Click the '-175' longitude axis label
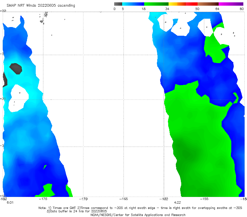247x217 pixels. pyautogui.click(x=43, y=199)
